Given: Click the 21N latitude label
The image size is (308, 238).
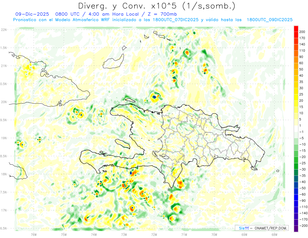Looking at the screenshot, I should pyautogui.click(x=4, y=66).
